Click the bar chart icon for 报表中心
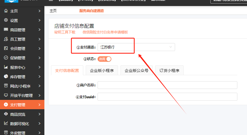Image resolution: width=247 pixels, height=135 pixels. click(x=6, y=67)
